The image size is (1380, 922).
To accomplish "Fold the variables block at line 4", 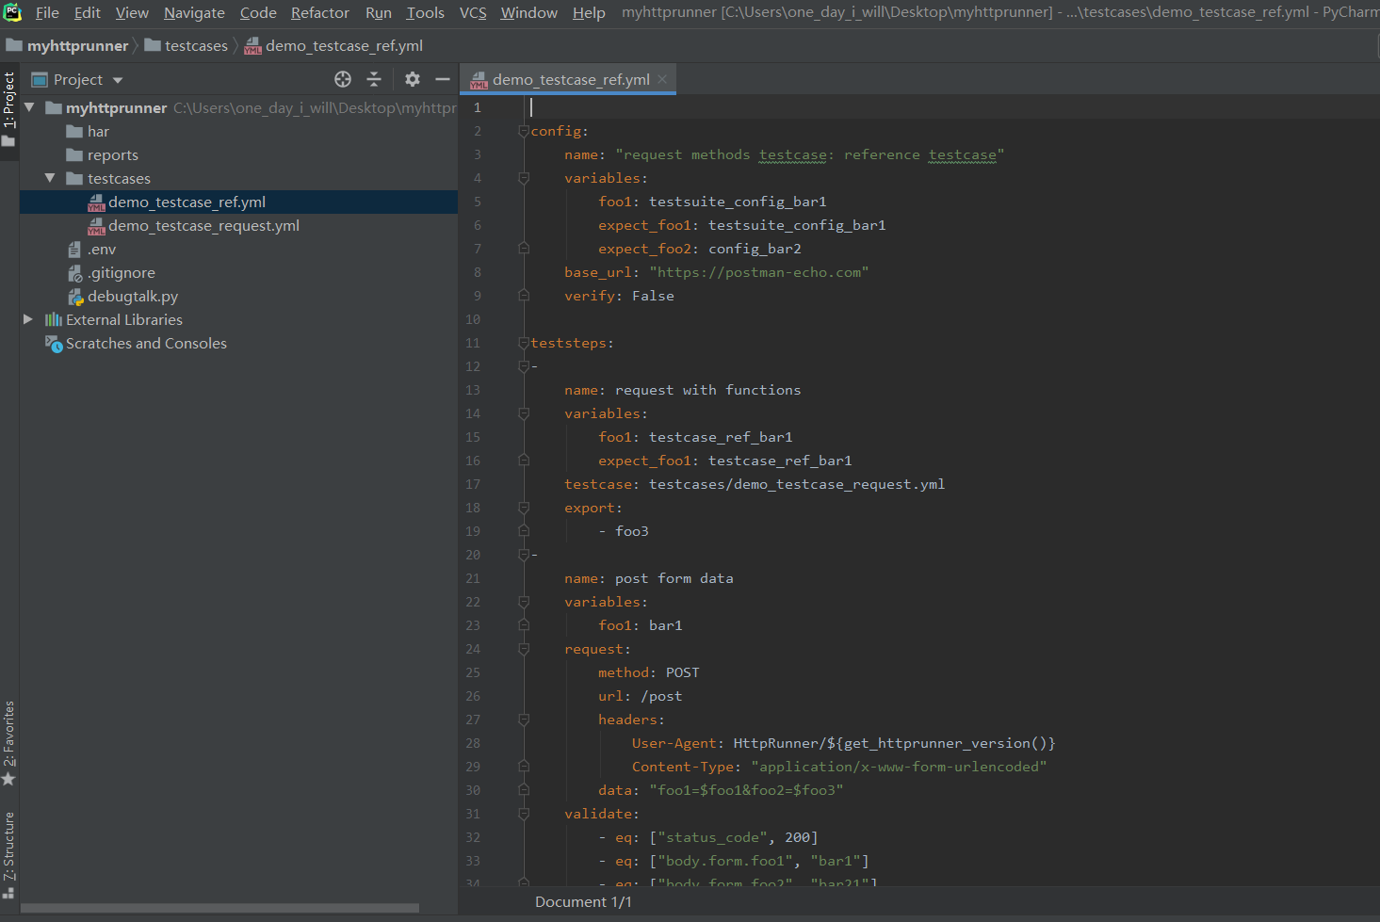I will [x=524, y=178].
